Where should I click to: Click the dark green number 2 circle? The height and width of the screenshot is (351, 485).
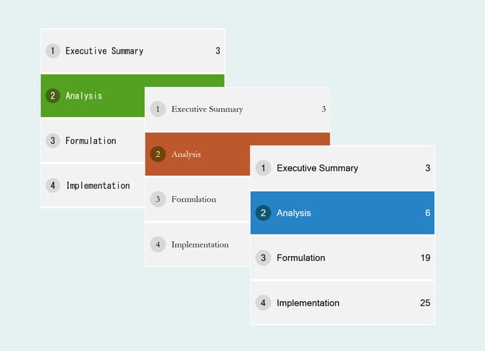coord(53,96)
